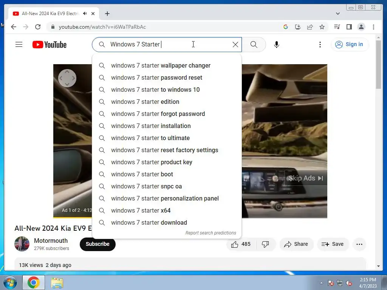Click the install/download page icon in address bar
This screenshot has height=290, width=387.
click(298, 27)
